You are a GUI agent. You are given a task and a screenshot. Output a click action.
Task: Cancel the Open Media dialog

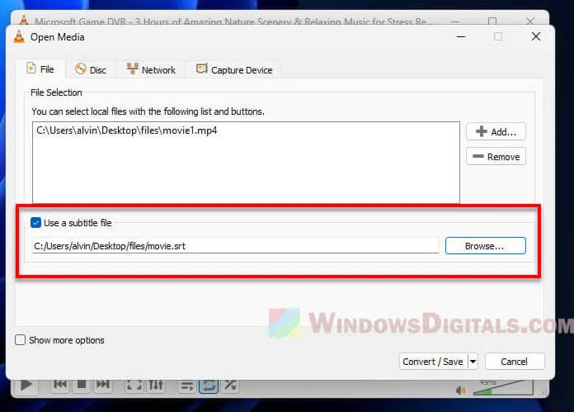click(x=515, y=362)
